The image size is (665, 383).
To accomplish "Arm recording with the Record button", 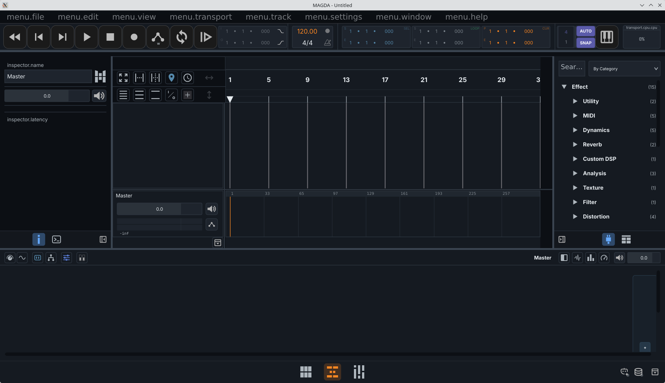I will 134,37.
